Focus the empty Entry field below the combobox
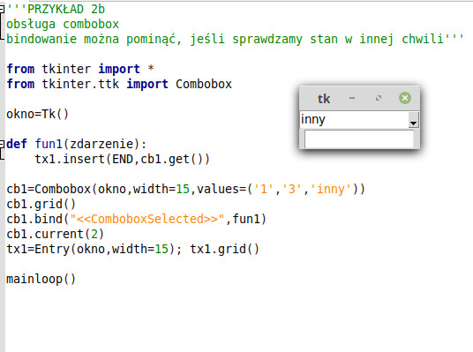Image resolution: width=473 pixels, height=352 pixels. (359, 139)
